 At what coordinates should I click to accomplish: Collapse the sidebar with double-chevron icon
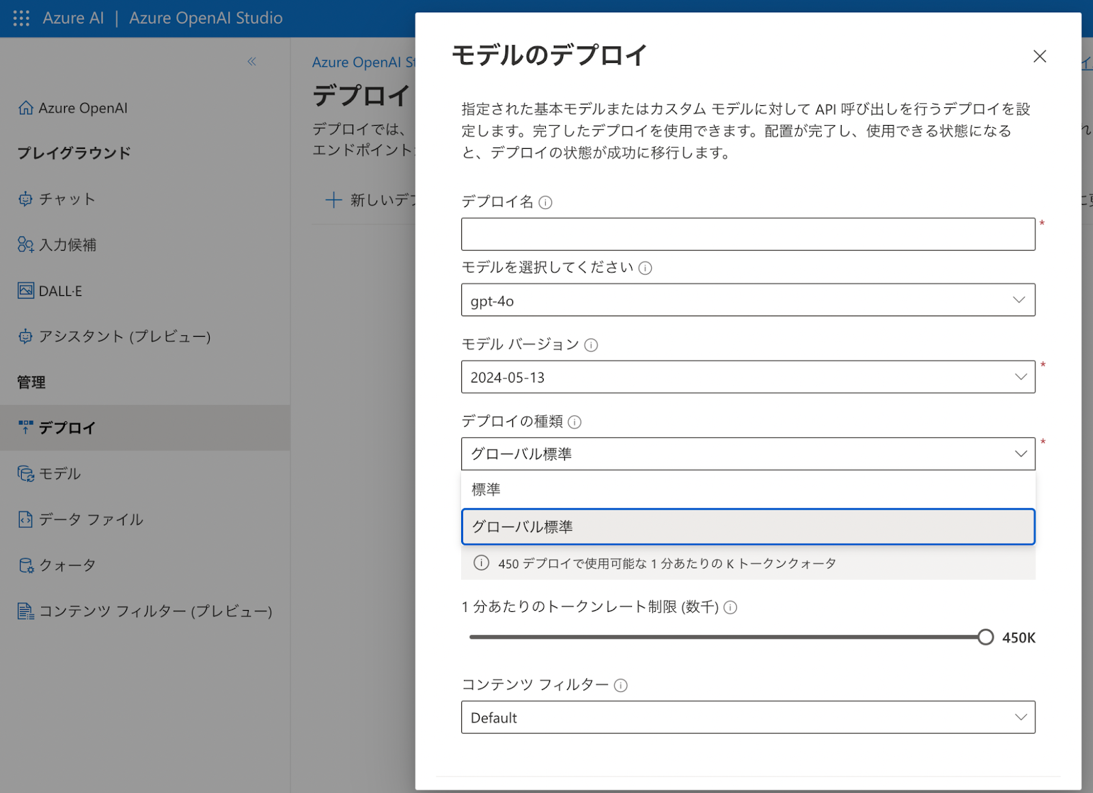pos(251,61)
